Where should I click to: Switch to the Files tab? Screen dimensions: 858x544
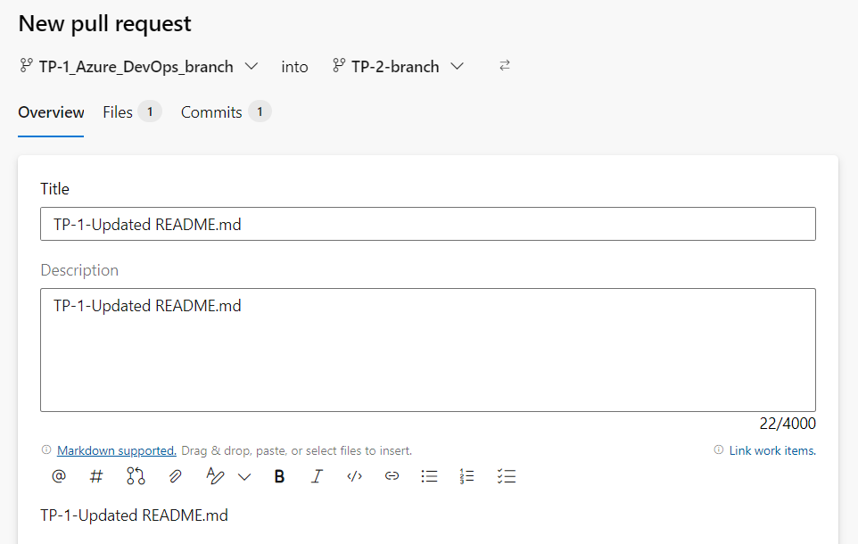click(117, 111)
